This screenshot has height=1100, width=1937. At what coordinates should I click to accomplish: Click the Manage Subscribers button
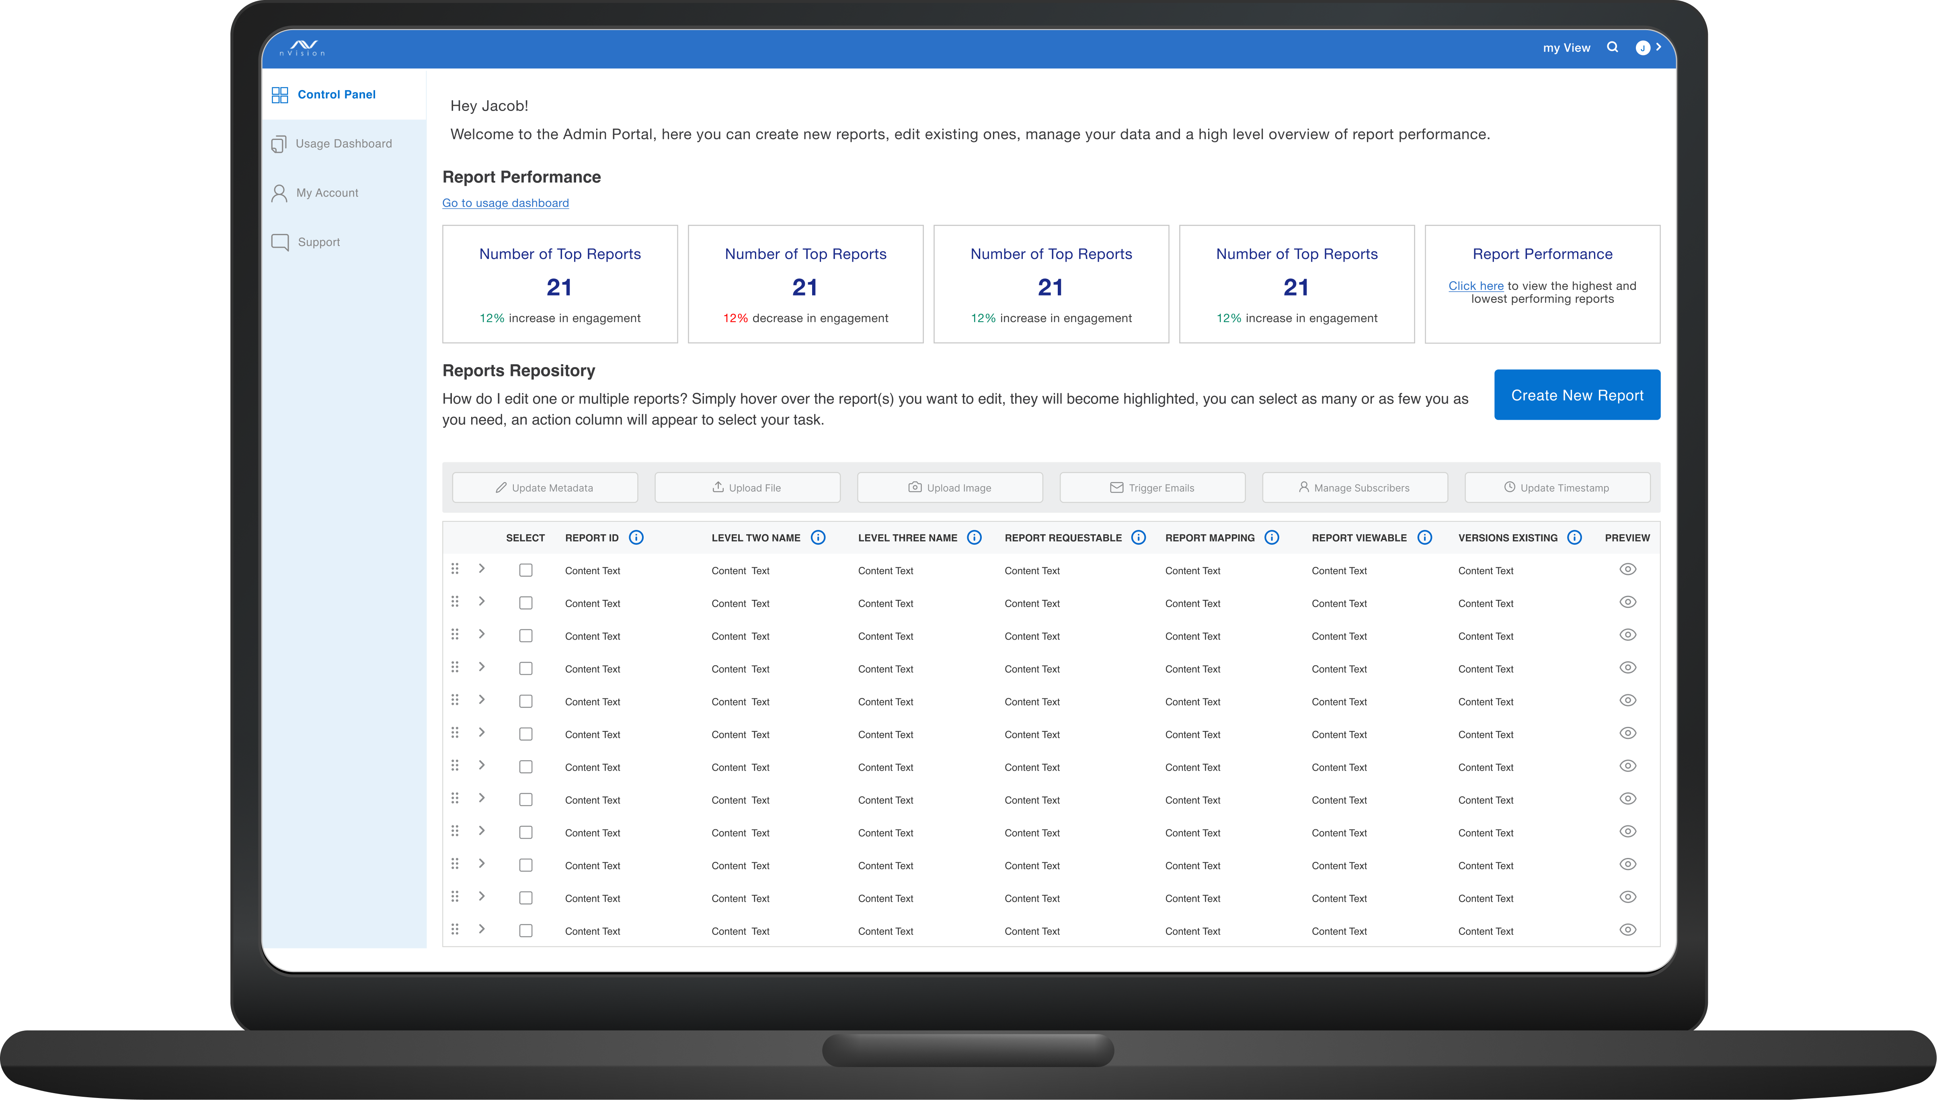click(x=1354, y=487)
